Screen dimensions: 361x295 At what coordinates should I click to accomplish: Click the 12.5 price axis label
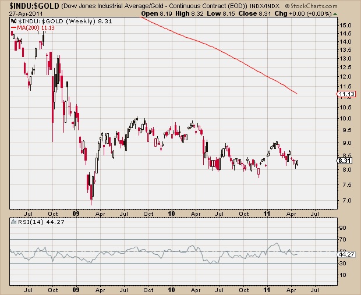tap(346, 67)
